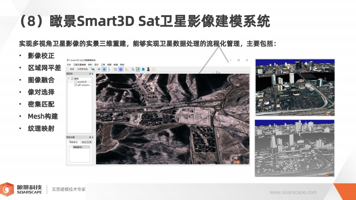This screenshot has width=356, height=200.
Task: Click the SOARSCAPE orange logo
Action: point(7,189)
